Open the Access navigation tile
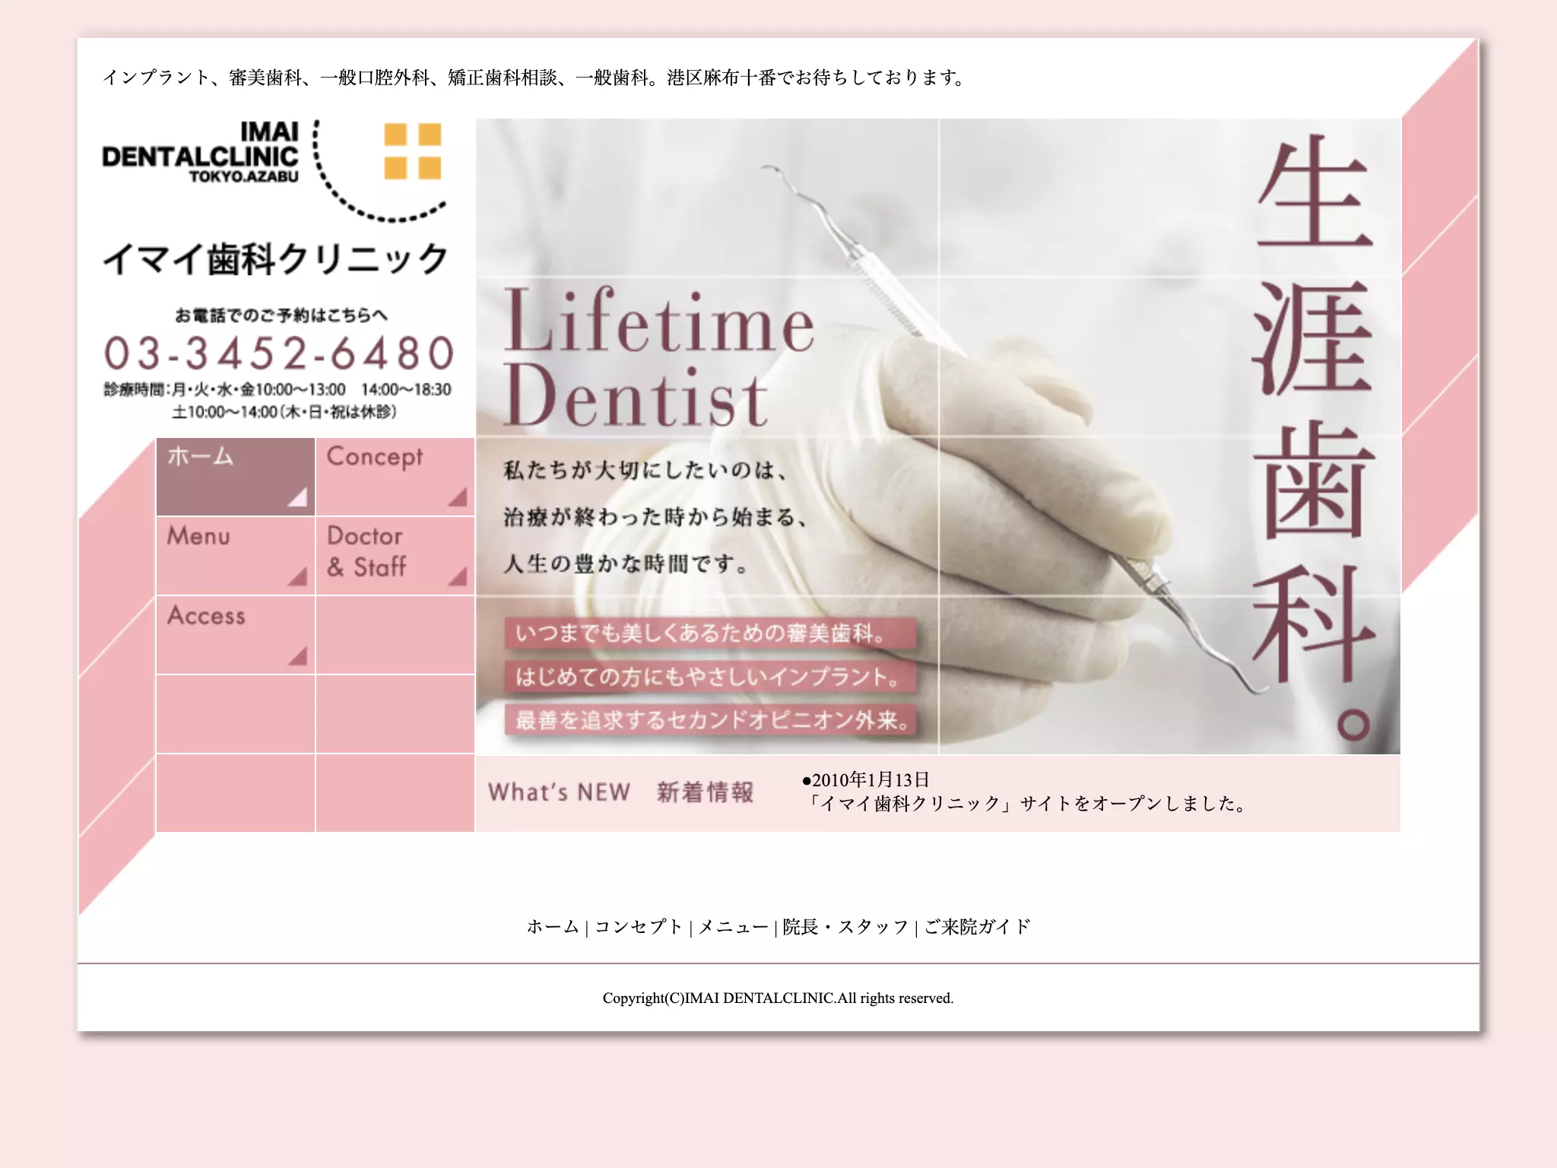Screen dimensions: 1557x1168 tap(236, 635)
